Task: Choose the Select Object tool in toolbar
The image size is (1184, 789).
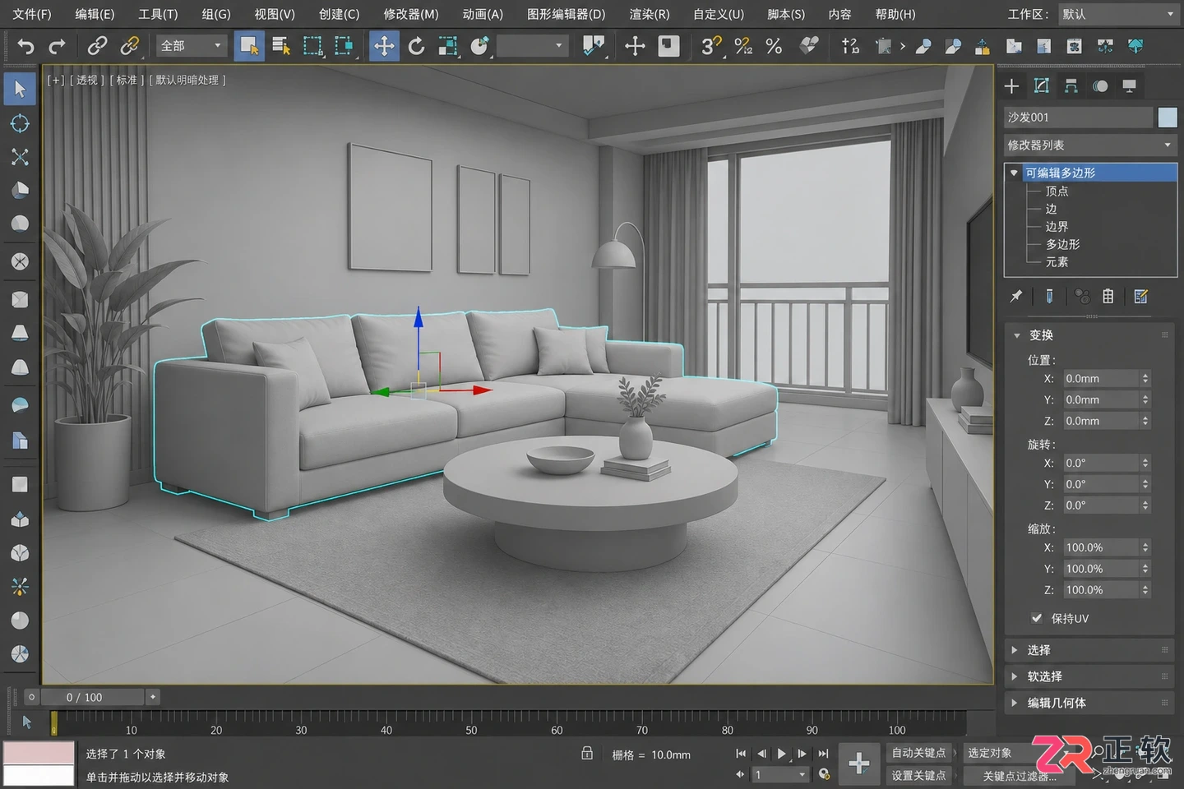Action: click(248, 46)
